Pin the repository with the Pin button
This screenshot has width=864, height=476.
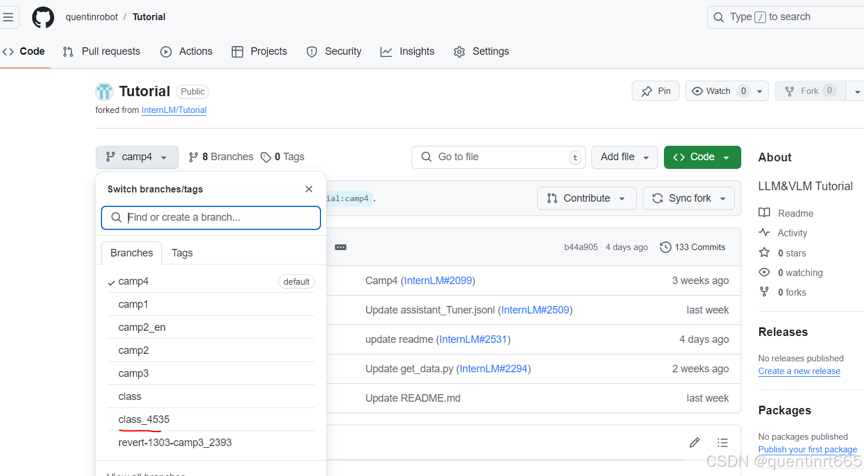[x=656, y=91]
